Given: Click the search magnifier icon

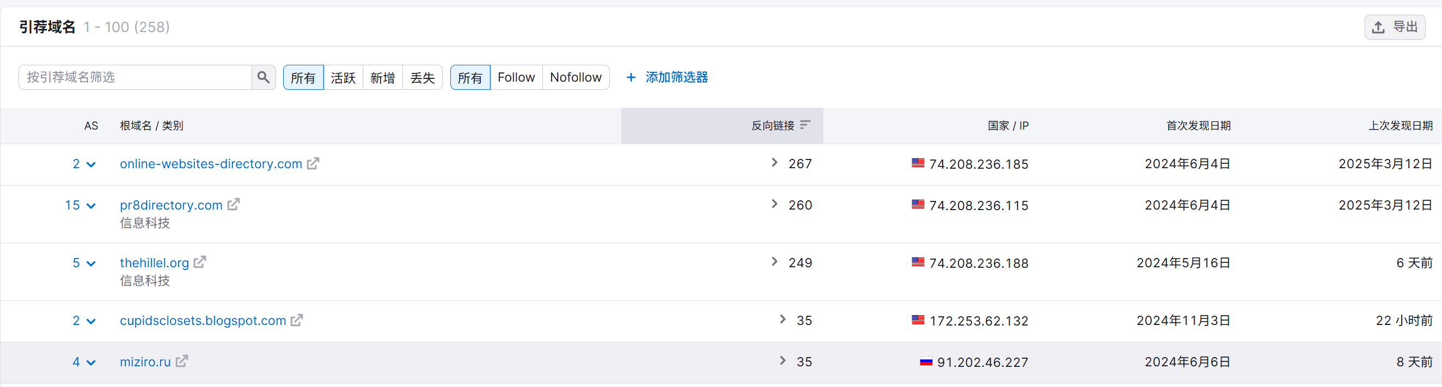Looking at the screenshot, I should (x=263, y=77).
